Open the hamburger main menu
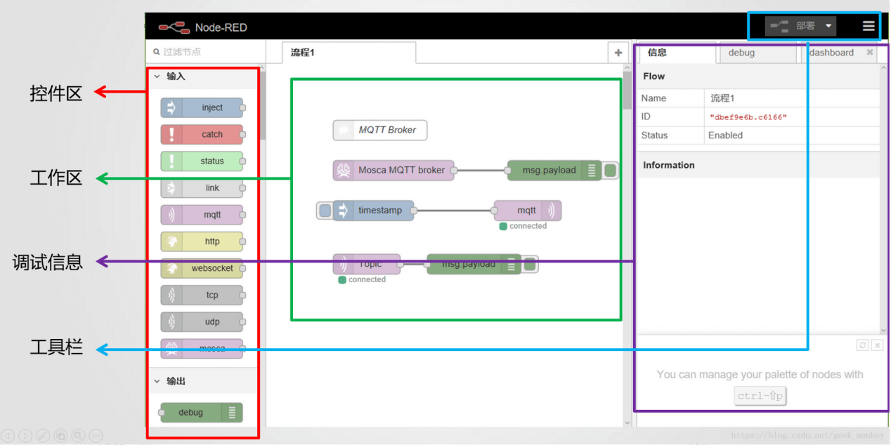This screenshot has height=445, width=891. (x=869, y=26)
